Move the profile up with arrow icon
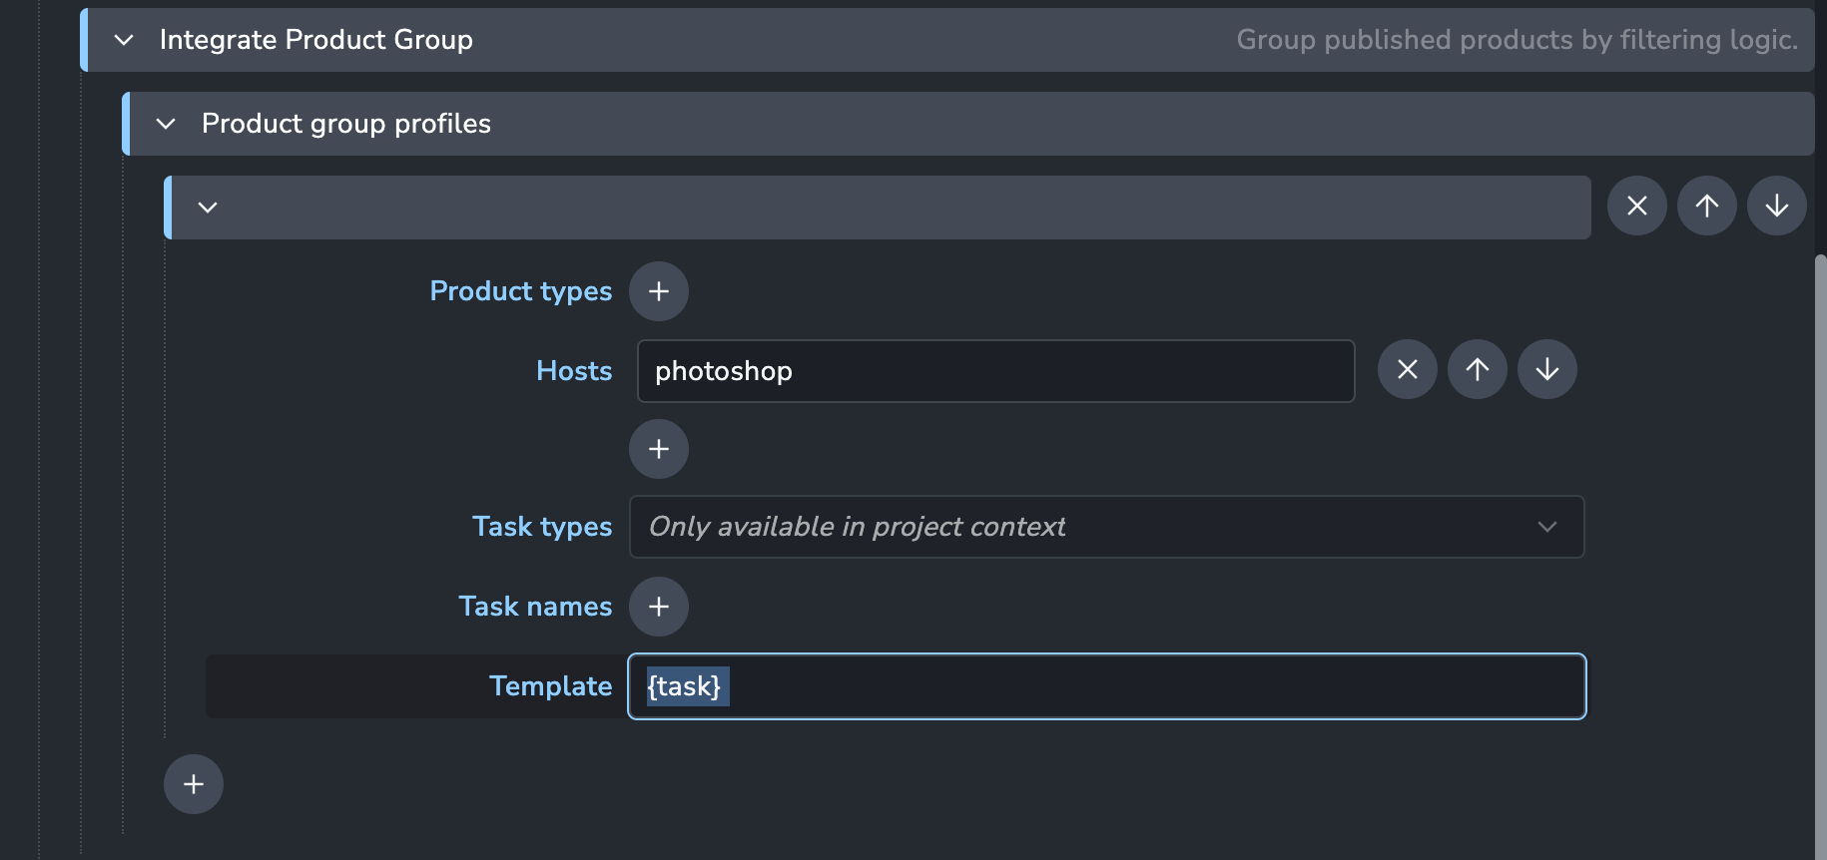This screenshot has width=1827, height=860. coord(1706,206)
